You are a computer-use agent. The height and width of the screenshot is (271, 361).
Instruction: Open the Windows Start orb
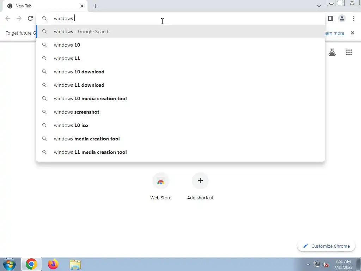point(10,264)
